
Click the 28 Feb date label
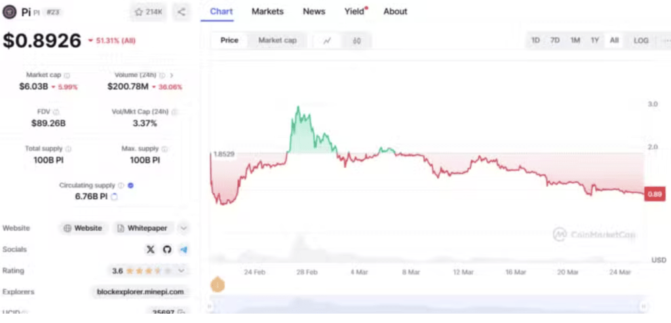click(307, 272)
